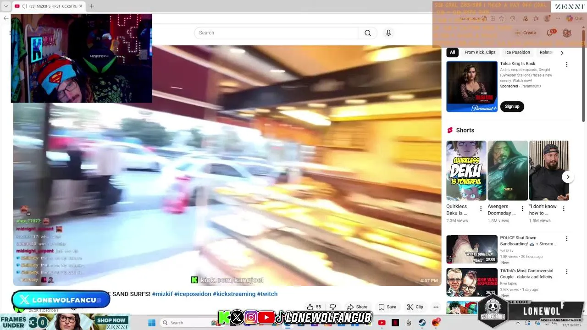Open the YouTube account avatar menu
The image size is (587, 330).
pos(567,33)
